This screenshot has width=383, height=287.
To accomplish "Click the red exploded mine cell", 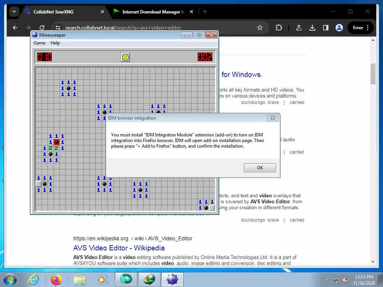I will tap(56, 142).
